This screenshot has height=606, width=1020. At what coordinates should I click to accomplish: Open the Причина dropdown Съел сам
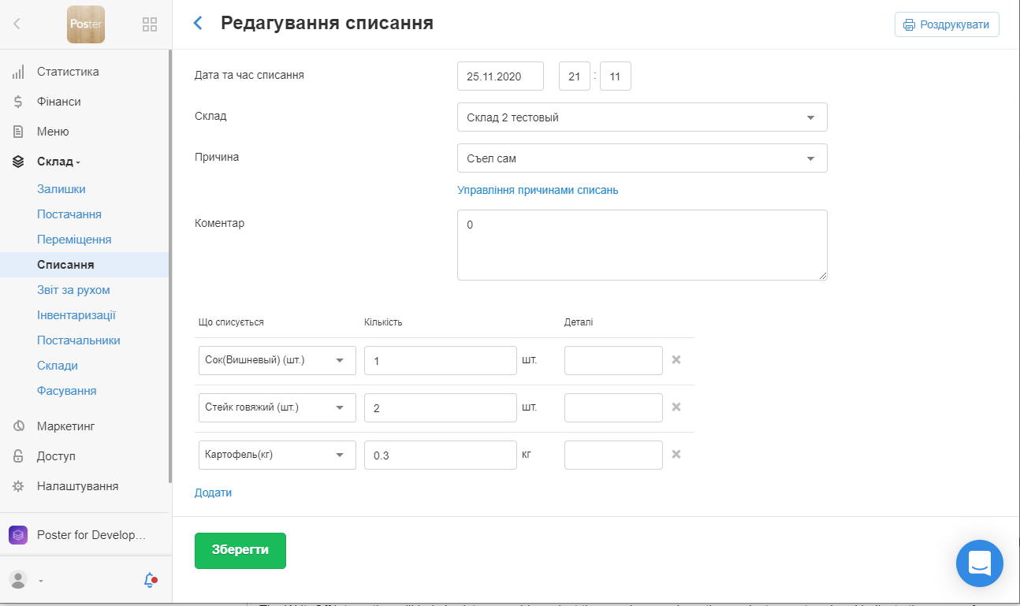(642, 158)
